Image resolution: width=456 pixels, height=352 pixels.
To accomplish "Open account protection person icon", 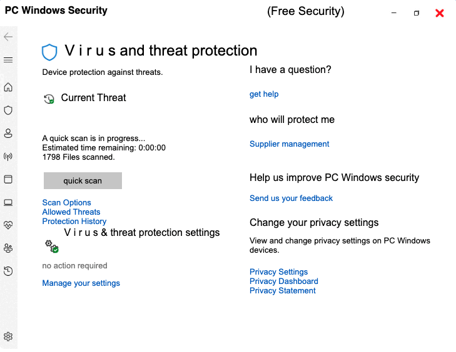I will click(8, 133).
